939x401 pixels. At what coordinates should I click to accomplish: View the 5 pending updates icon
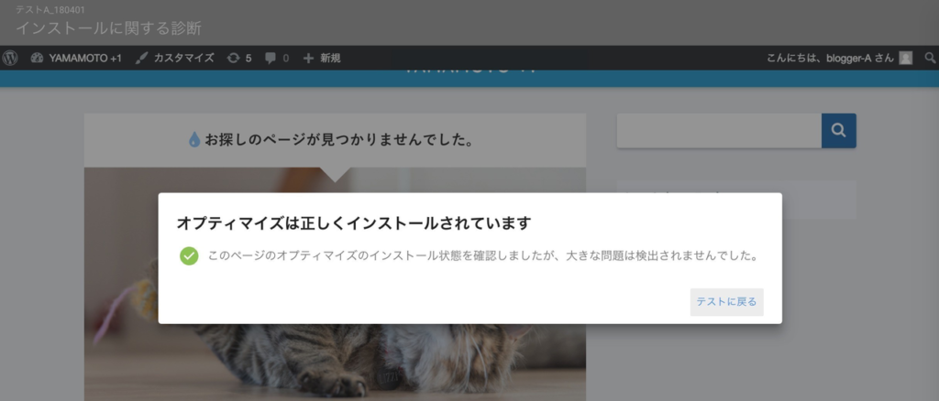click(239, 58)
